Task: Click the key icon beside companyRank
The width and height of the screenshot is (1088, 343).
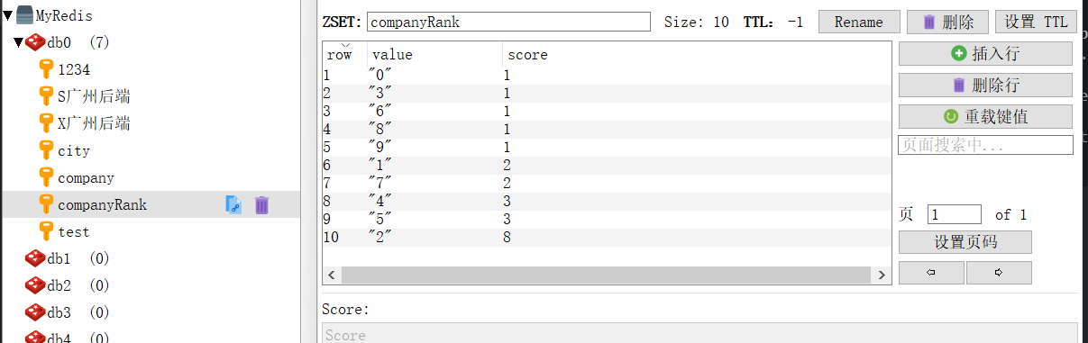Action: point(47,204)
